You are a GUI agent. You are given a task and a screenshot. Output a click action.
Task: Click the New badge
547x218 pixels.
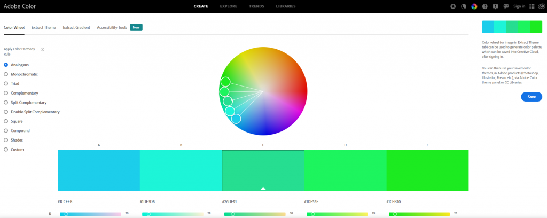tap(136, 27)
